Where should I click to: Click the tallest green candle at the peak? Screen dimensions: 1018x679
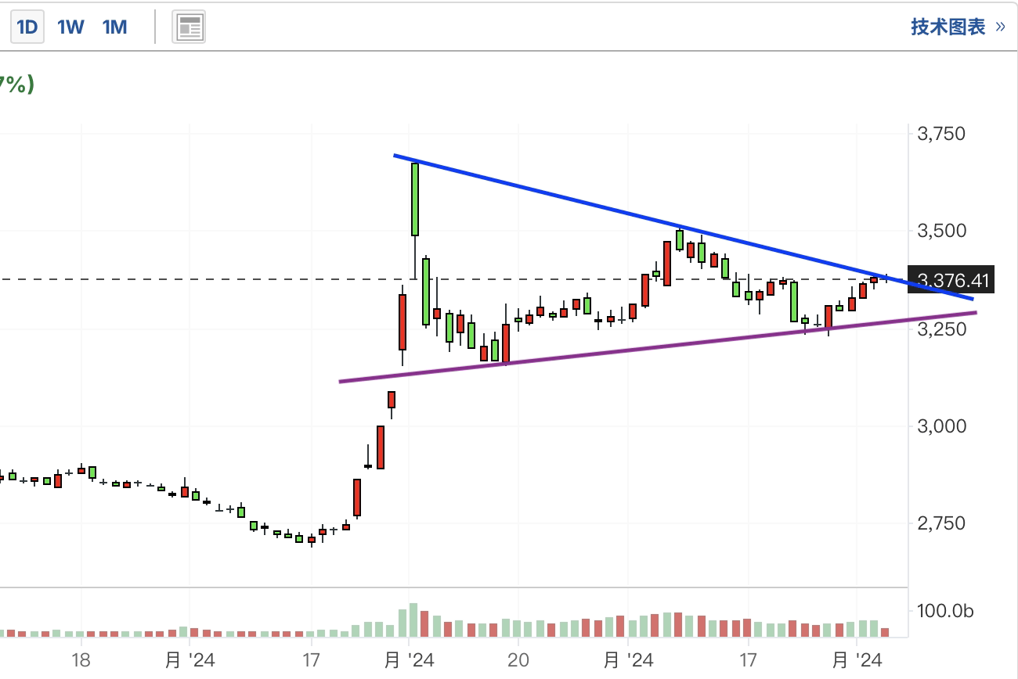[x=415, y=199]
